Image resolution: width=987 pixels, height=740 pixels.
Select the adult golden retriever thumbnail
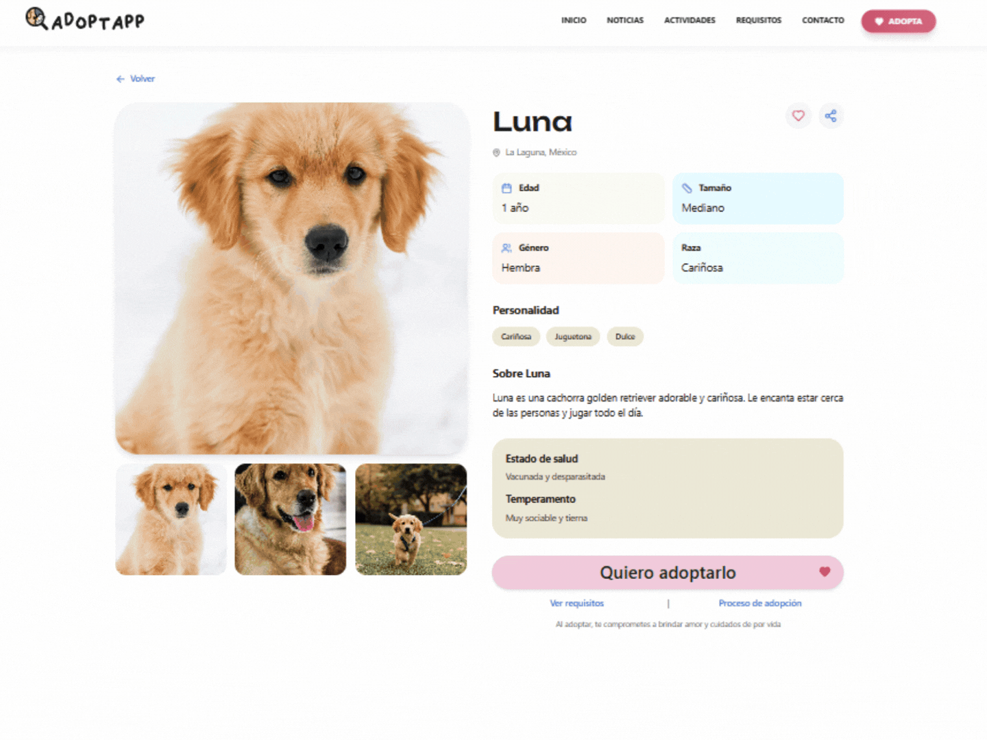pos(291,519)
